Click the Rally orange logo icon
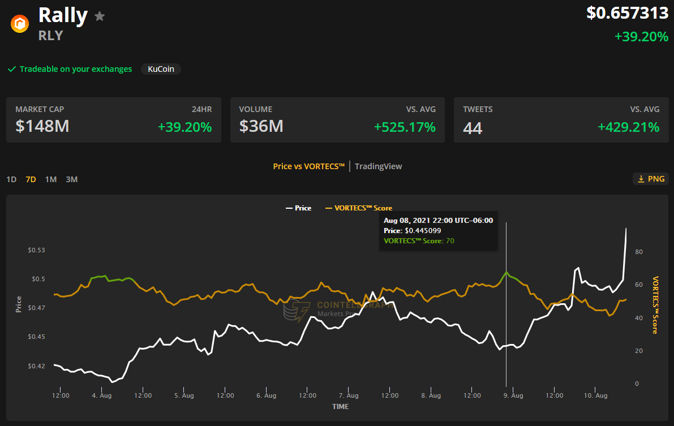Viewport: 674px width, 426px height. [x=20, y=23]
